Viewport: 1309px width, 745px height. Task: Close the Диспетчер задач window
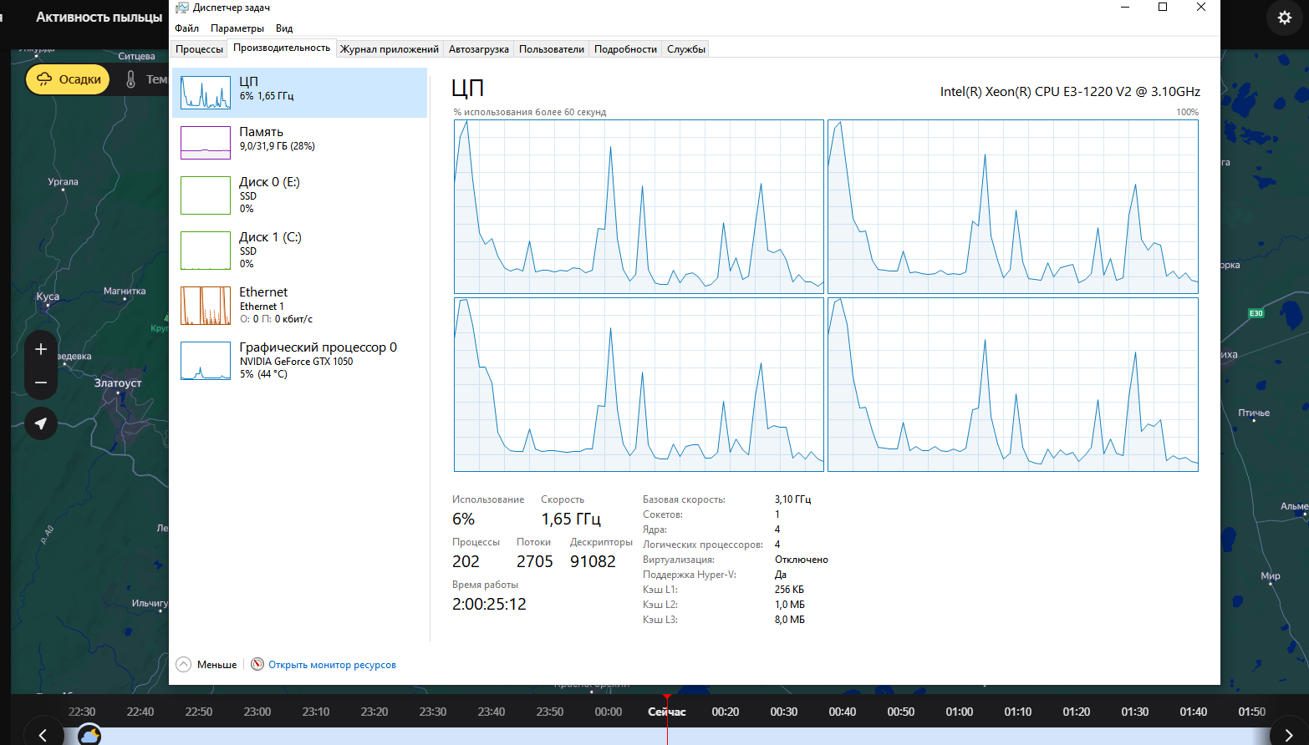click(x=1201, y=8)
